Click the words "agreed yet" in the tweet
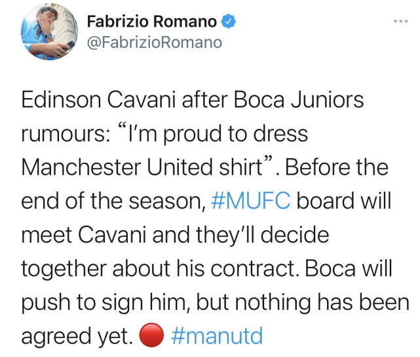420x357 pixels. pyautogui.click(x=73, y=337)
